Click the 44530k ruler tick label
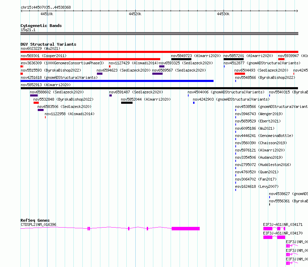 [223, 14]
